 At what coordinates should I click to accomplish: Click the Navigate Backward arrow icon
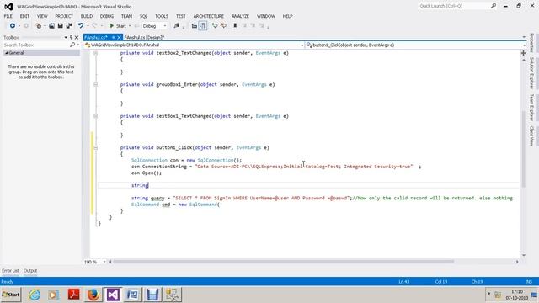tap(13, 26)
